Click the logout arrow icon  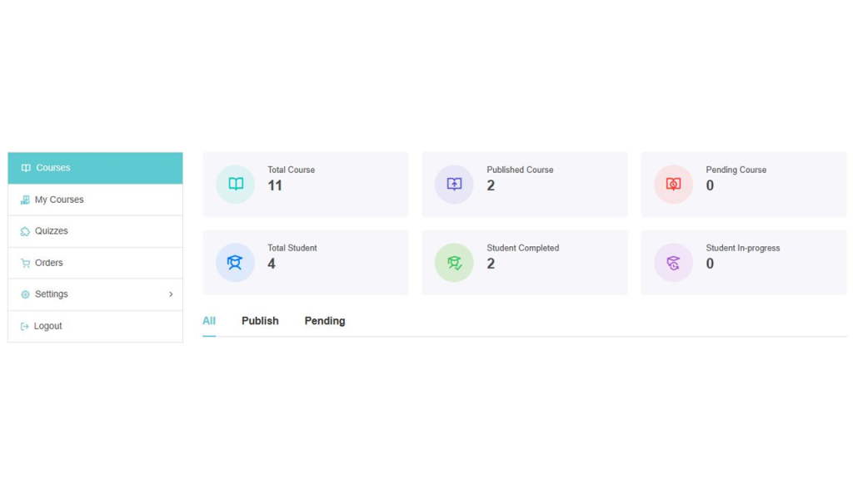tap(24, 326)
